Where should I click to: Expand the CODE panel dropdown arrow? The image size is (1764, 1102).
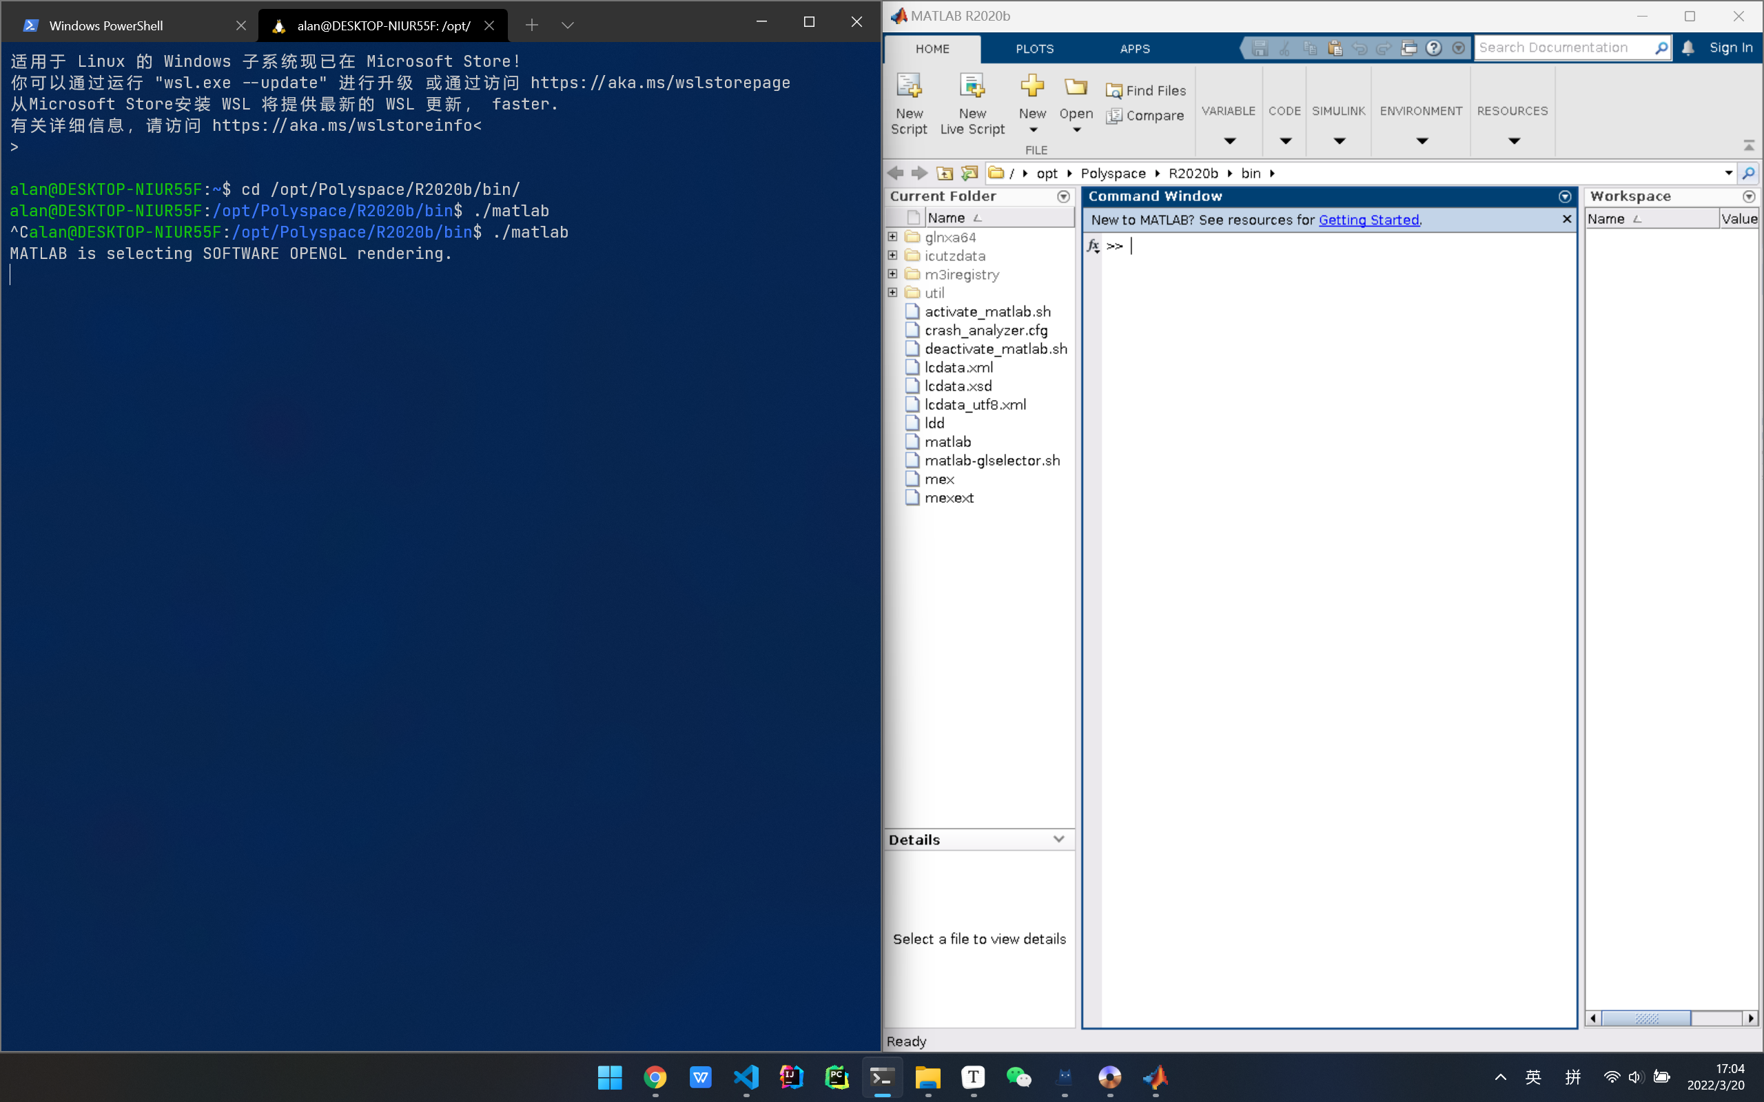click(1285, 138)
